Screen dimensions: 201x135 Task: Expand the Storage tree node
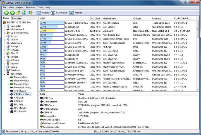[5, 46]
